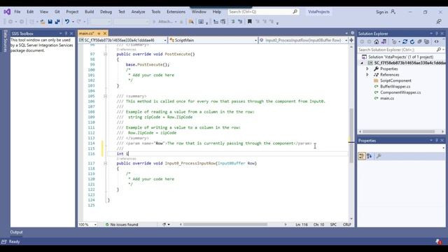Click the Sign in account icon

[393, 12]
